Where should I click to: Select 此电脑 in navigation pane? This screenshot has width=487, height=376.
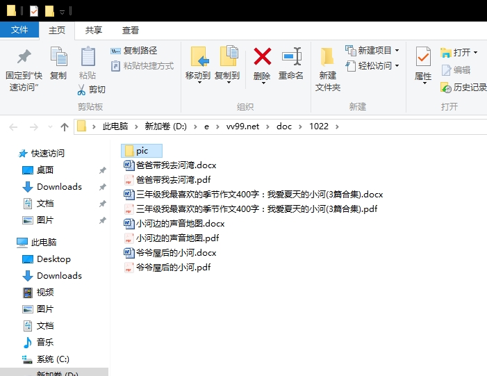click(x=44, y=243)
